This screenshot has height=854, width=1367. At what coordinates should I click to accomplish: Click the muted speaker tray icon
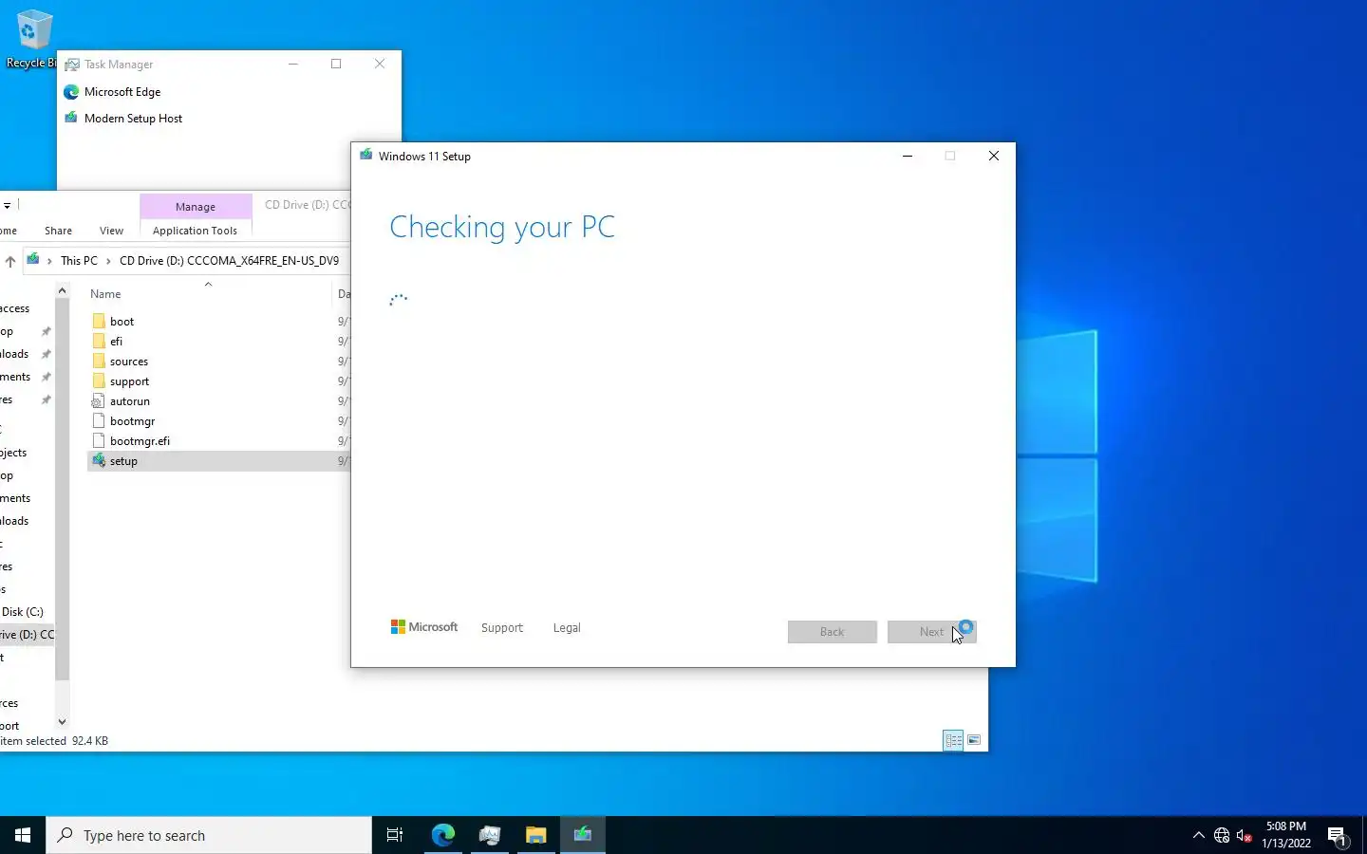1245,836
